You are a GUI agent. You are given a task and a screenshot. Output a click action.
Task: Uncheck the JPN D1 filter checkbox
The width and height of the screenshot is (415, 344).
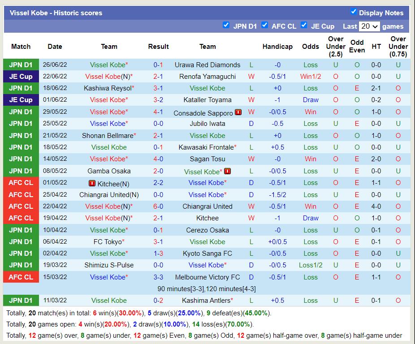tap(226, 25)
